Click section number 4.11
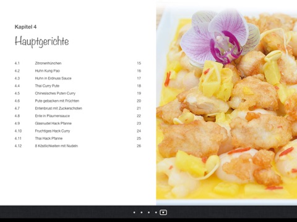297x222 pixels. pos(18,138)
